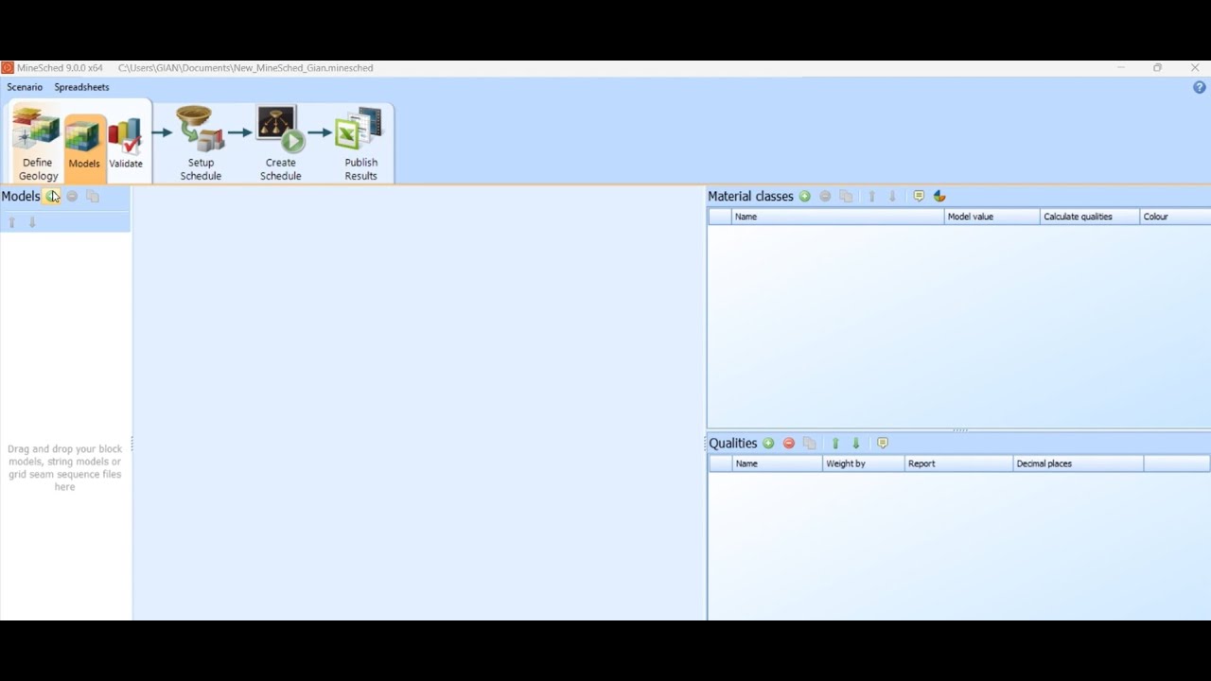Close the MineSched window

(x=1195, y=68)
